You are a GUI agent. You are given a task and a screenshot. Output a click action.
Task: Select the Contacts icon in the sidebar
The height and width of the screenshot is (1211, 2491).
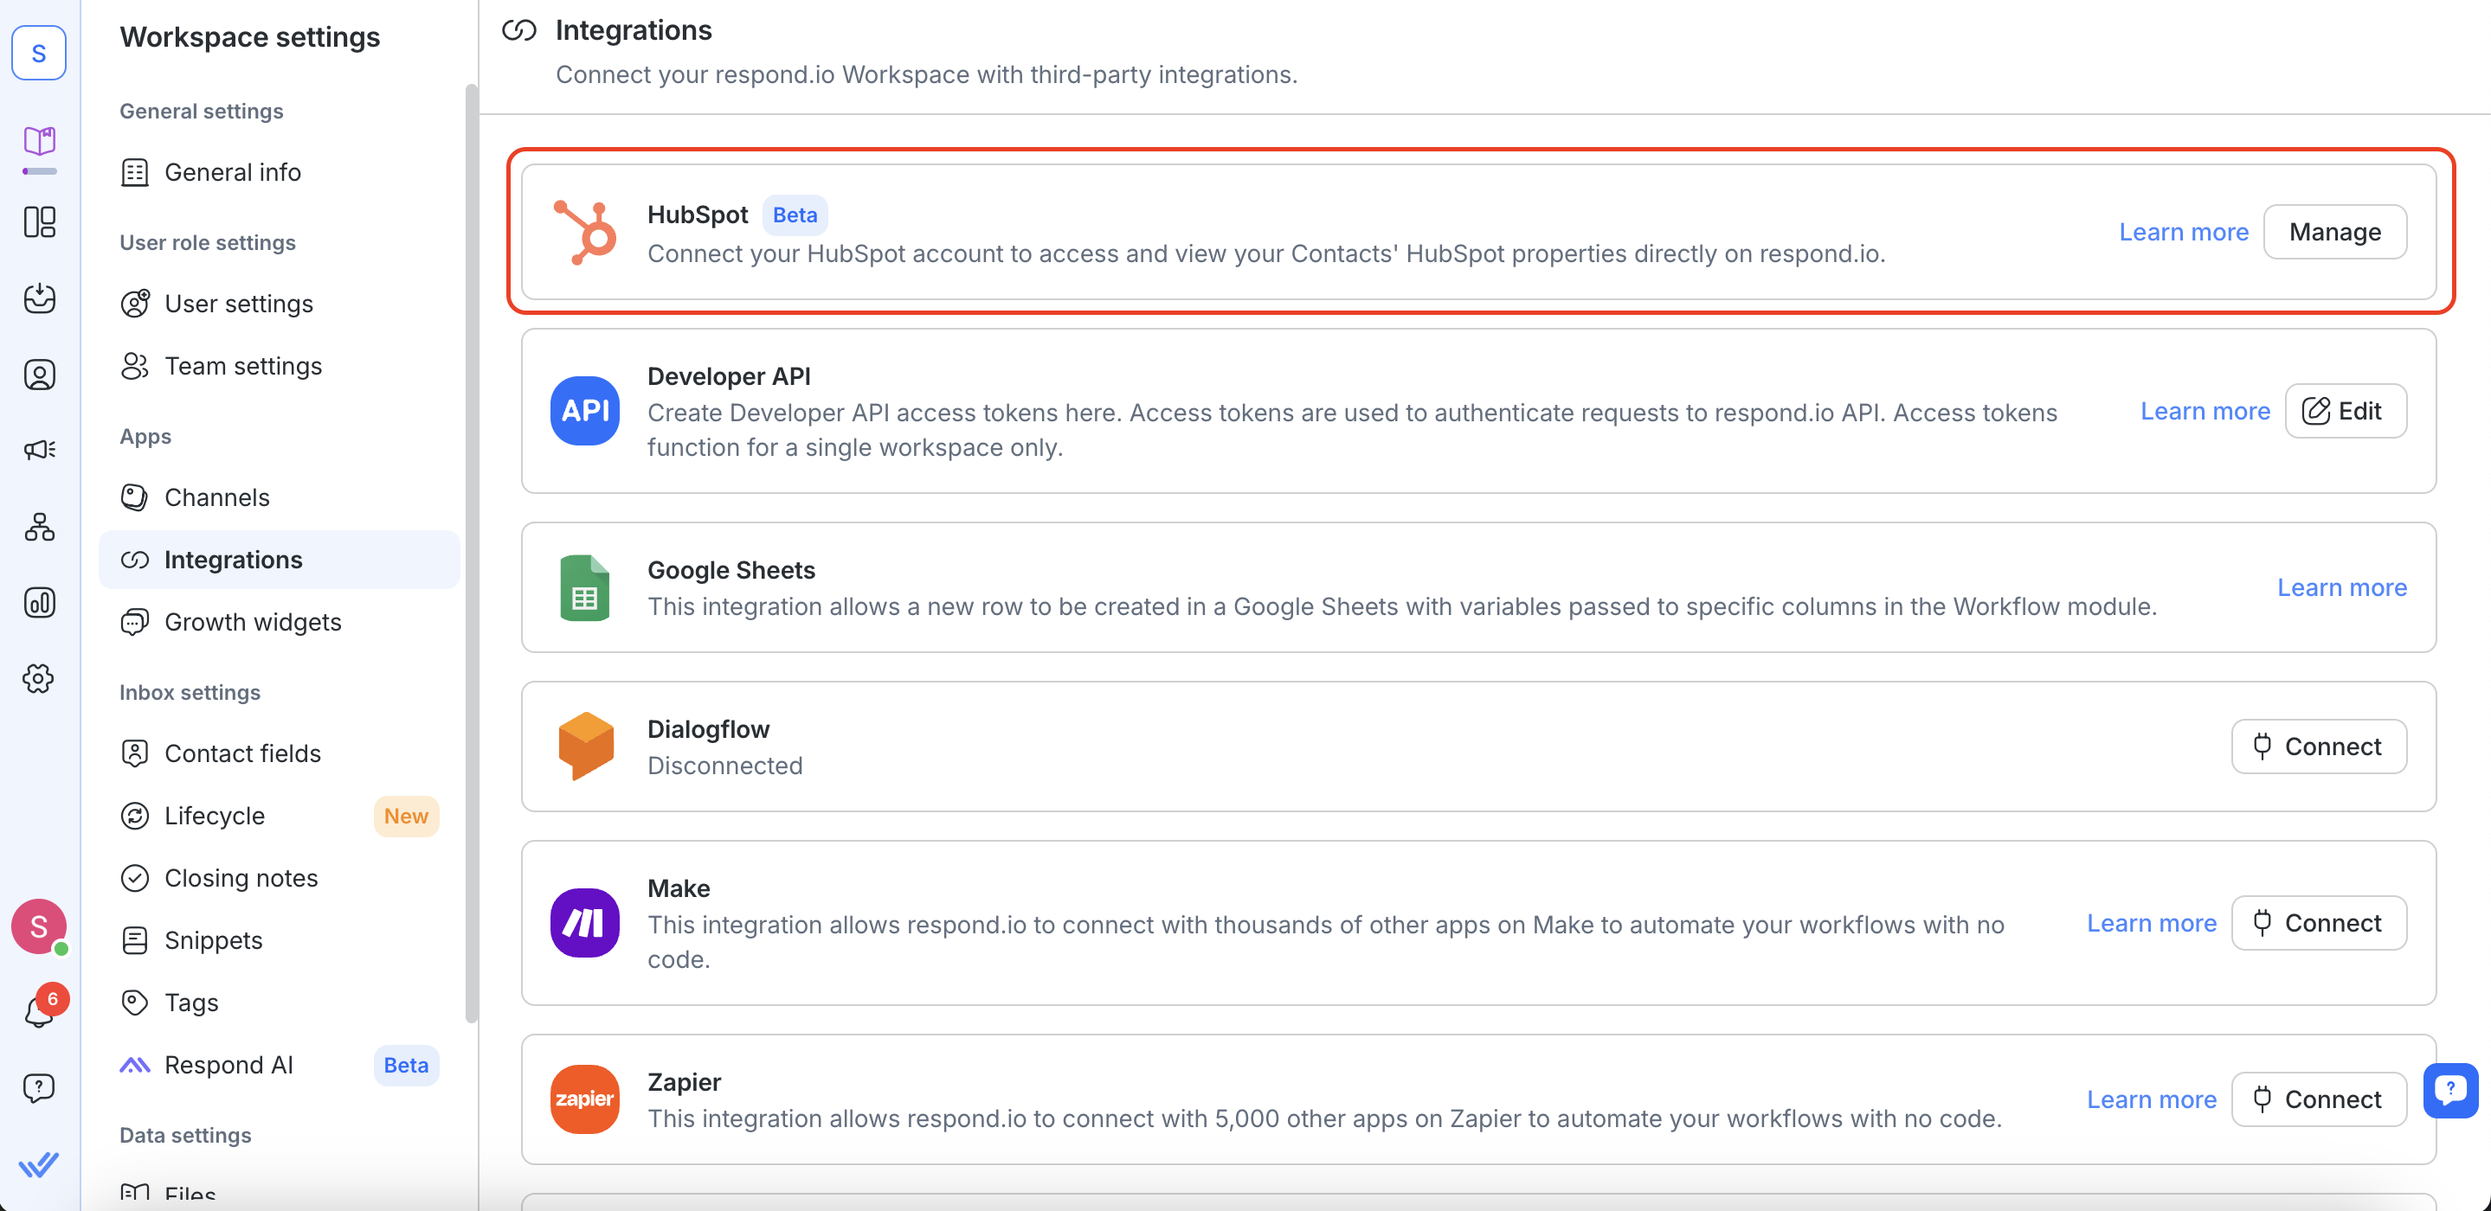[39, 375]
